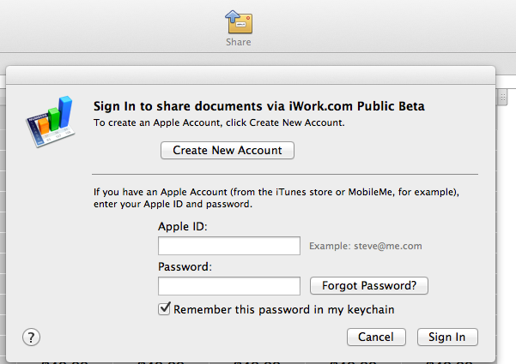This screenshot has width=516, height=364.
Task: Click the Create New Account button
Action: 228,151
